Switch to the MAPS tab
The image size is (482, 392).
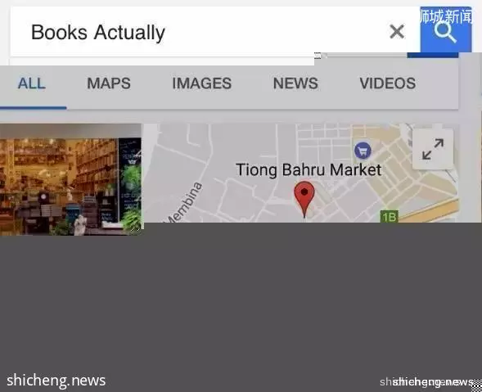coord(109,83)
